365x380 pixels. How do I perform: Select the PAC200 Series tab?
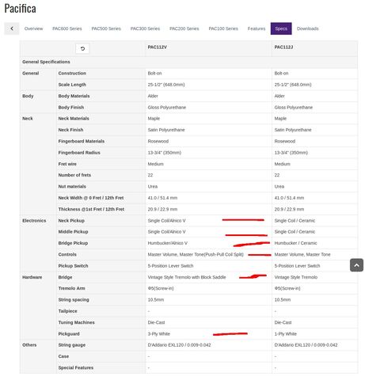coord(184,28)
